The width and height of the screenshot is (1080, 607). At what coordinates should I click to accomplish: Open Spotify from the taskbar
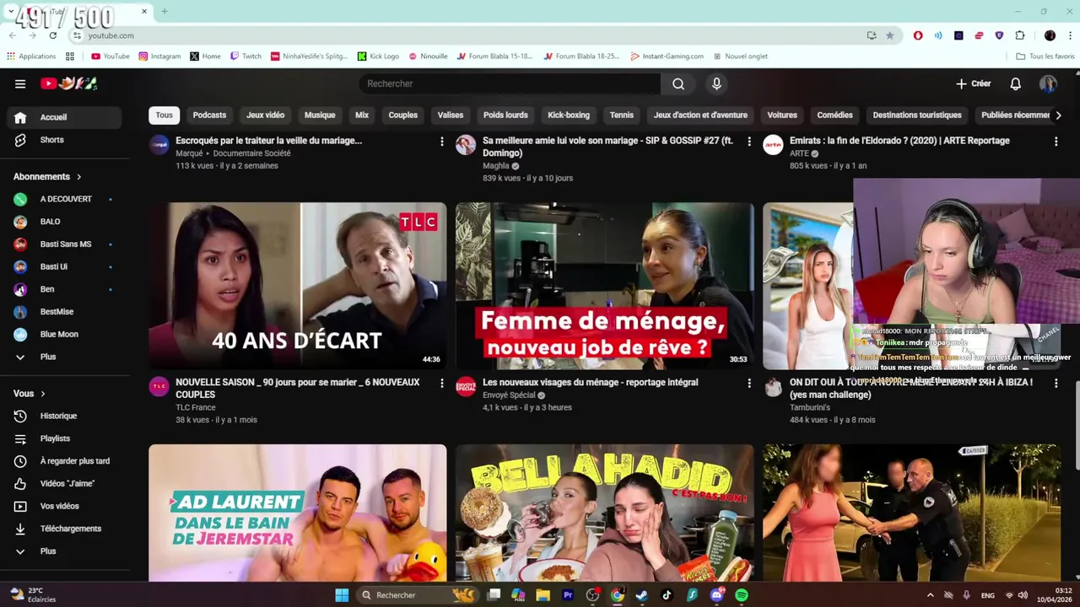tap(741, 595)
